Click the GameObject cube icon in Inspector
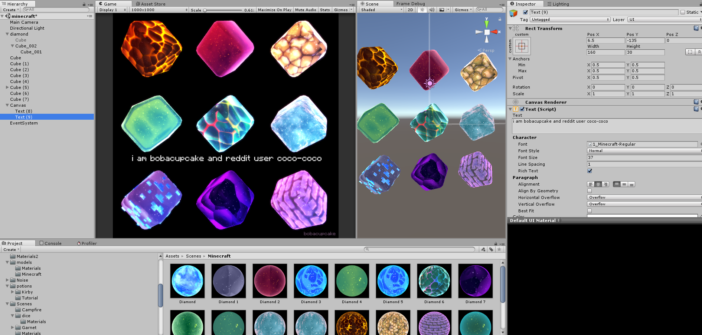This screenshot has height=335, width=702. pos(513,13)
